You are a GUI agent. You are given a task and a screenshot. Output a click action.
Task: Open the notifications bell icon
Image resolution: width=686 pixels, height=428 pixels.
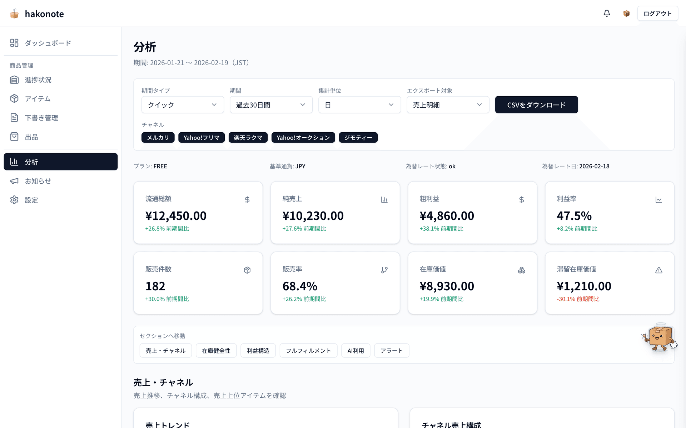coord(607,13)
